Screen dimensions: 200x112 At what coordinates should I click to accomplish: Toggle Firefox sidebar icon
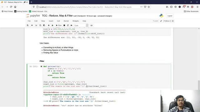[171, 7]
